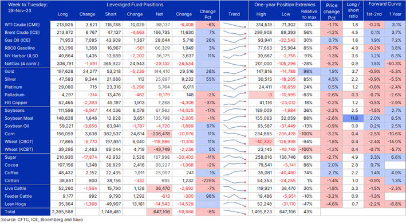Image resolution: width=406 pixels, height=223 pixels.
Task: Select the HG Copper row label
Action: (16, 103)
